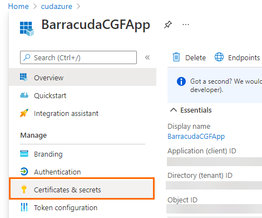Click the Display name label

click(x=189, y=127)
